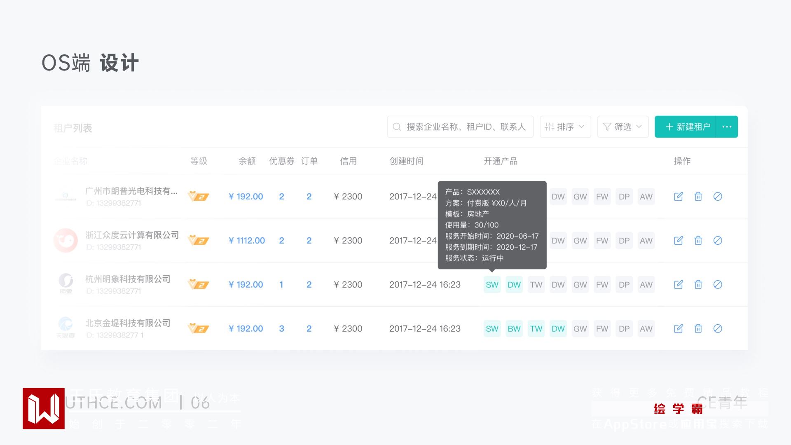Click the chevron arrow on 排序

(x=582, y=126)
